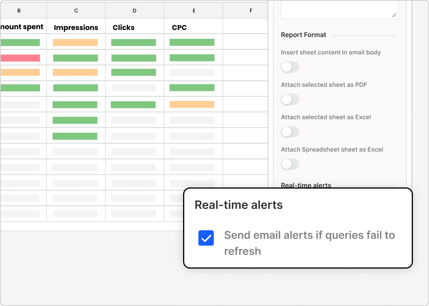
Task: Select the red cell under Amount spent
Action: [x=21, y=58]
